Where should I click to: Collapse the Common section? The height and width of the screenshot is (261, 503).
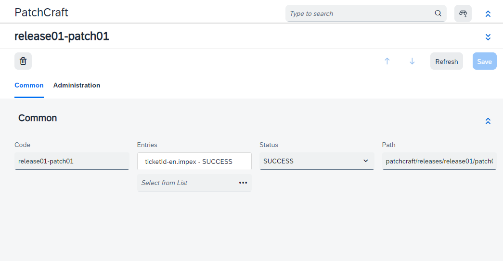point(488,121)
